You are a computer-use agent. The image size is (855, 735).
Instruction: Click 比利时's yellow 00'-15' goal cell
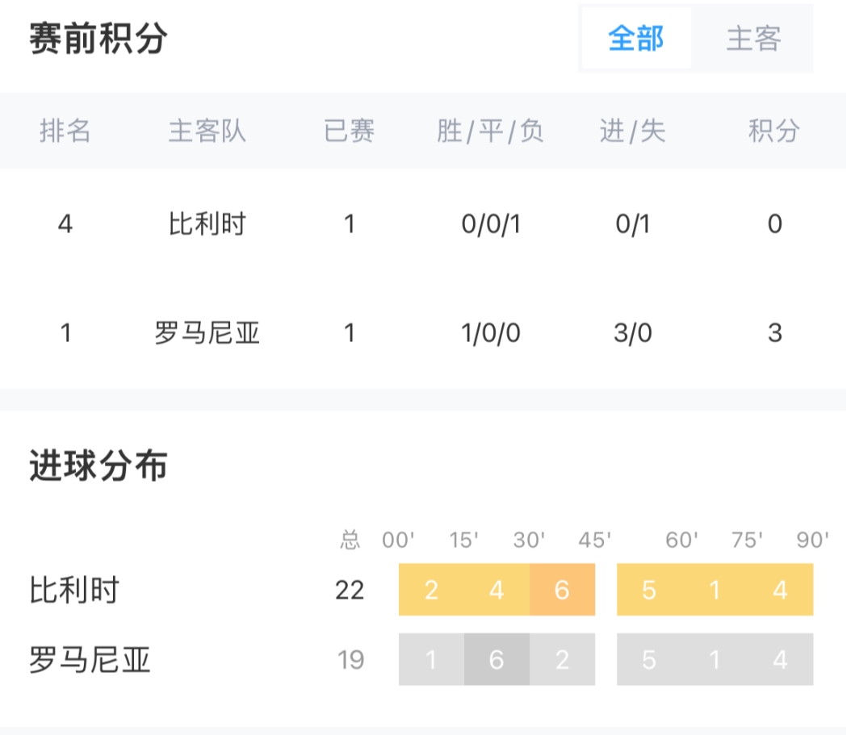click(431, 590)
